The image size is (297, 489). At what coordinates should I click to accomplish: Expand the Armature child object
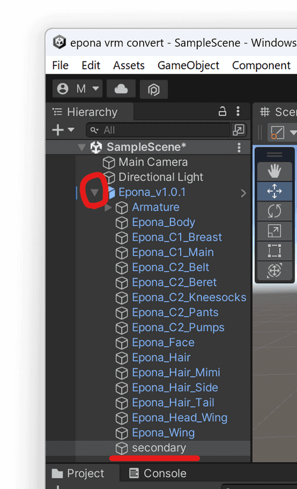tap(108, 208)
